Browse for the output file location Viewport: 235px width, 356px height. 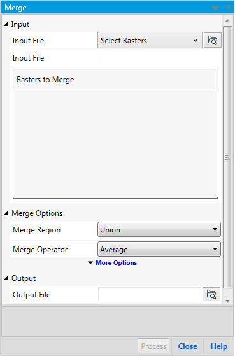[211, 294]
